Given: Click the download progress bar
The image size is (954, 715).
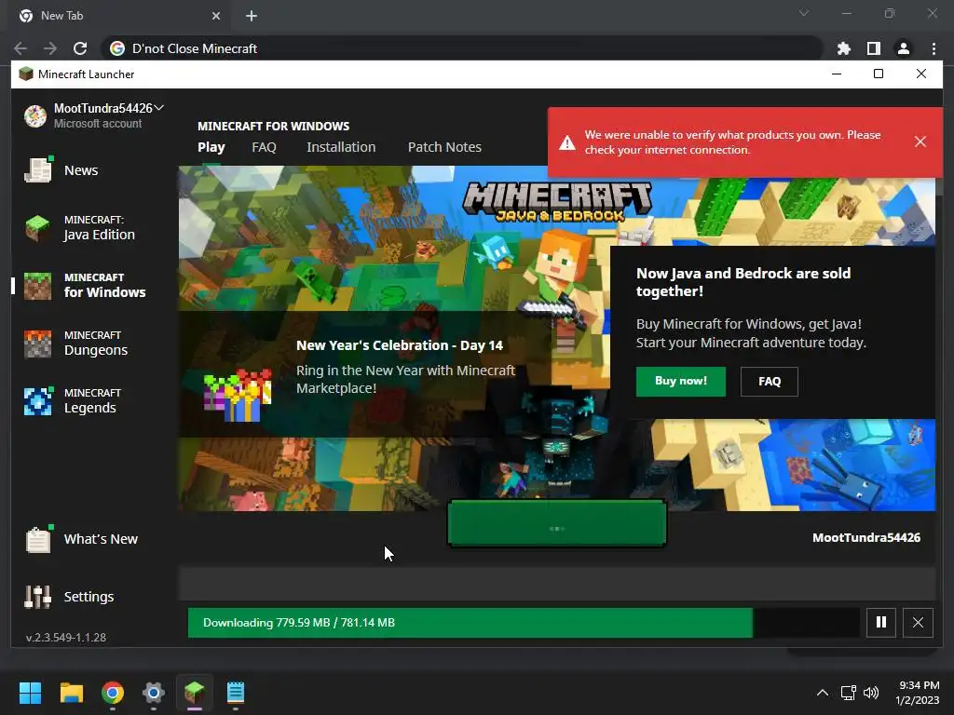Looking at the screenshot, I should [524, 623].
